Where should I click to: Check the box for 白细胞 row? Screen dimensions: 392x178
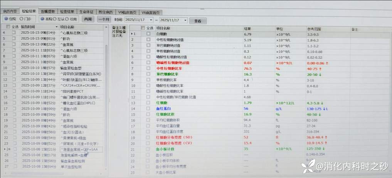click(x=148, y=34)
